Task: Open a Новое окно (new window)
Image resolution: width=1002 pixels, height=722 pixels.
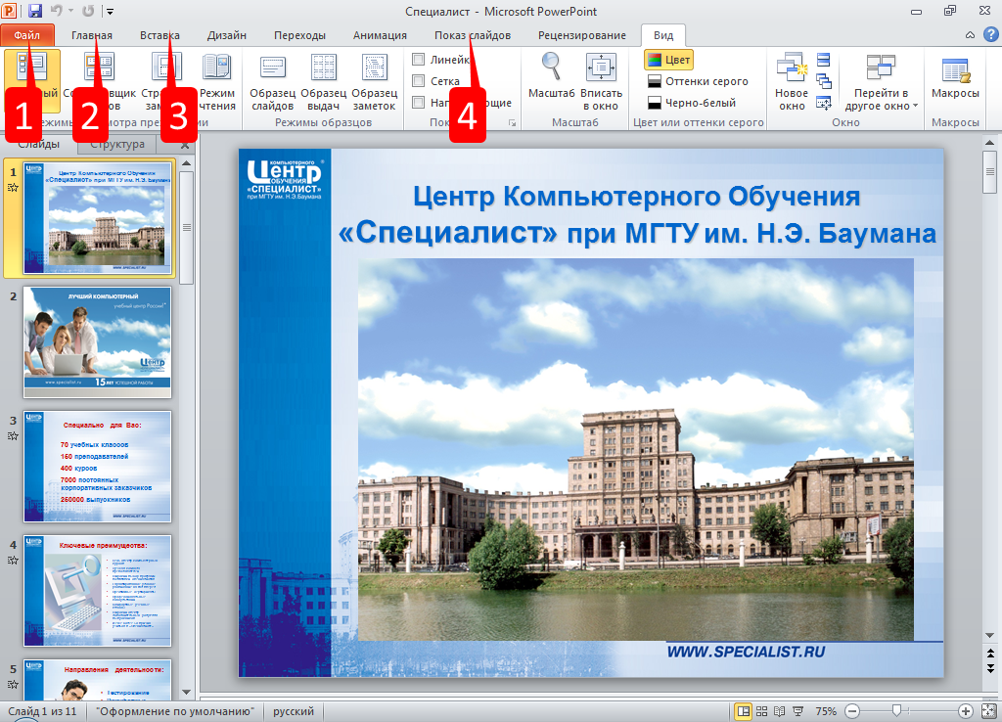Action: (791, 80)
